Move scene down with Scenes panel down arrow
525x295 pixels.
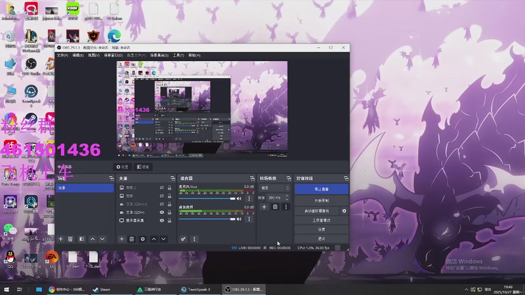(102, 239)
